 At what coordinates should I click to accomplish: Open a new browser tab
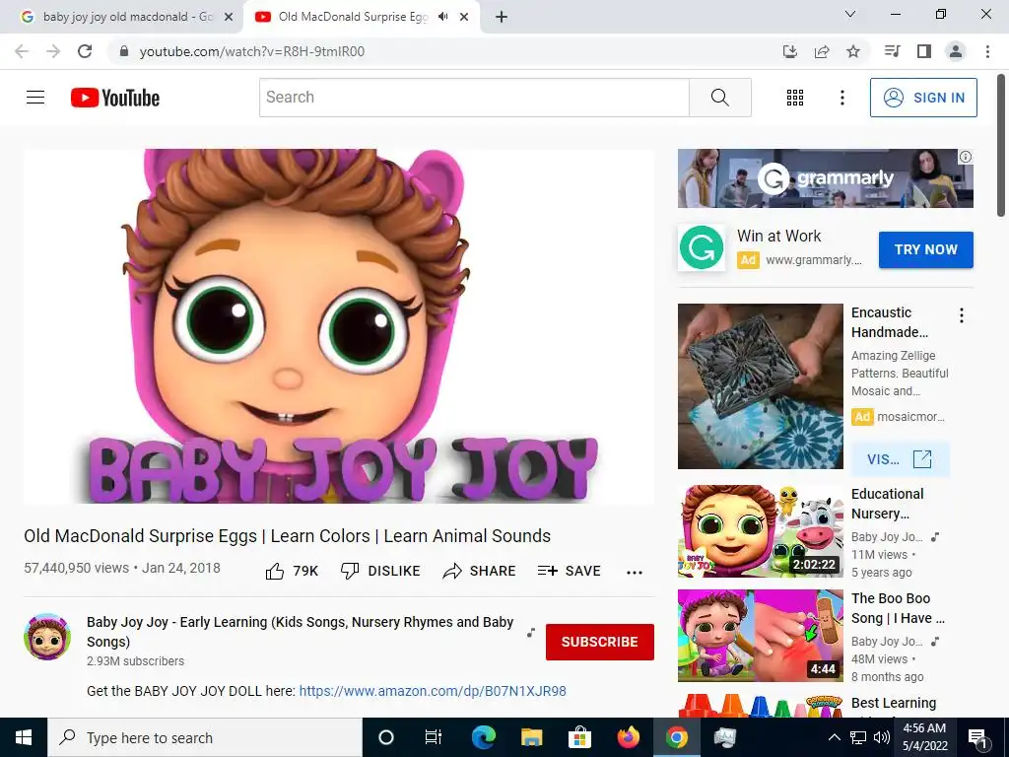[502, 18]
